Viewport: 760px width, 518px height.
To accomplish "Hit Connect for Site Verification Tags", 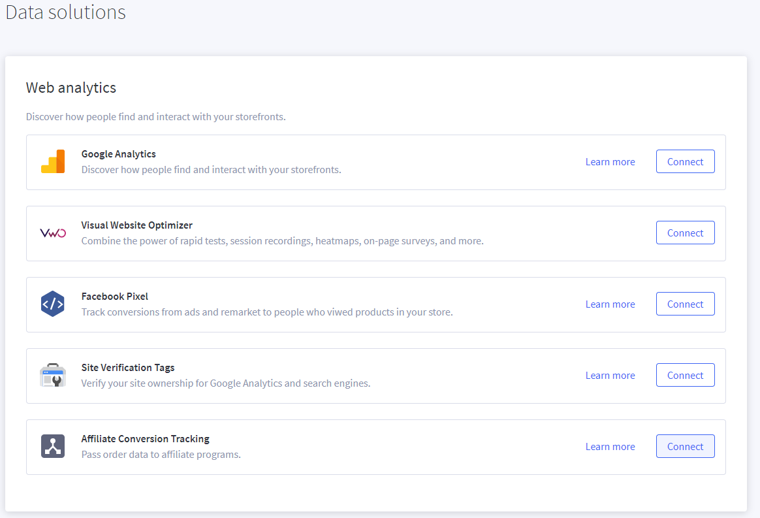I will [685, 376].
